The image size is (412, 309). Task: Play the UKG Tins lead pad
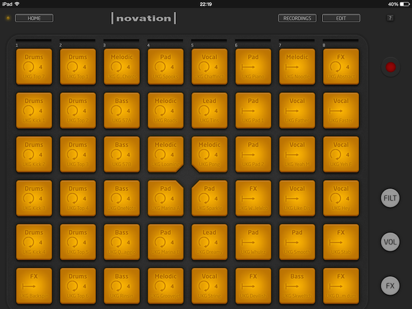(x=210, y=111)
